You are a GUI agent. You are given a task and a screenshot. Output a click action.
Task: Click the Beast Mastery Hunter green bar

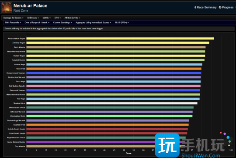(x=116, y=51)
